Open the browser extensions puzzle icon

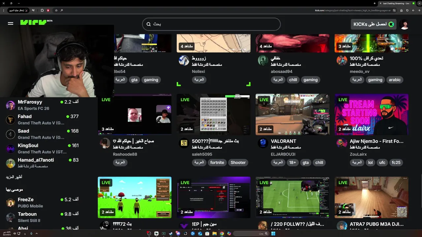(42, 10)
